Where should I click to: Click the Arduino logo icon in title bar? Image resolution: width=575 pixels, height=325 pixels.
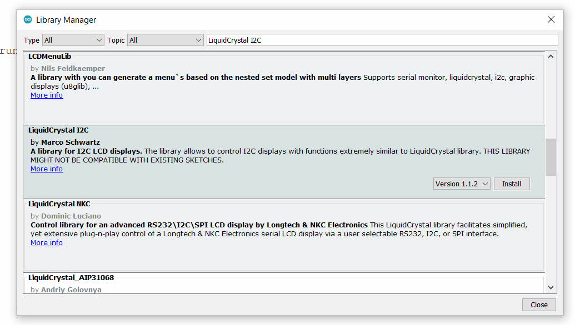coord(28,20)
